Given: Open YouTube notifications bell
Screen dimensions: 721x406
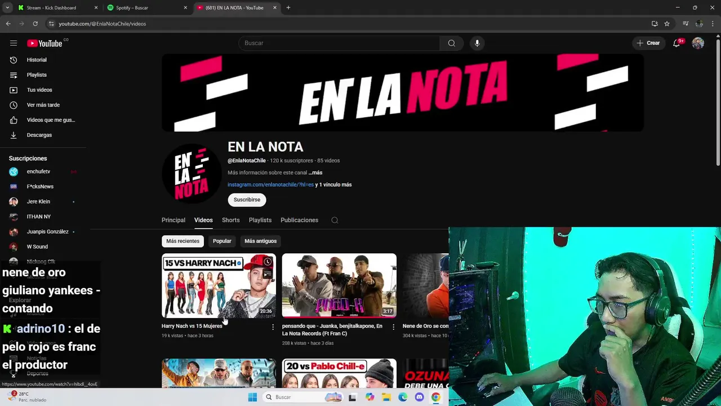Looking at the screenshot, I should coord(677,43).
